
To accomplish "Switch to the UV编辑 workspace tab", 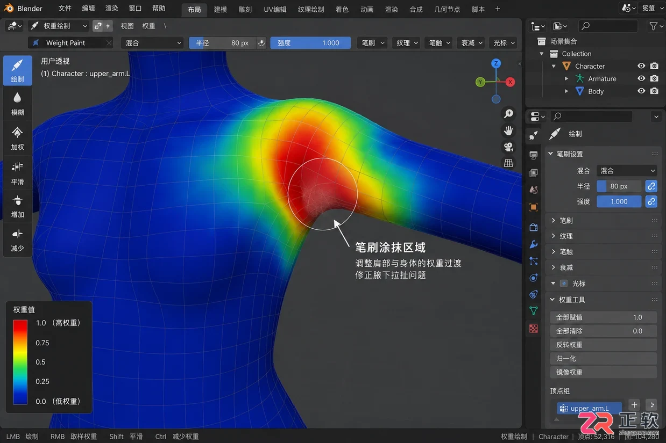I will click(x=275, y=9).
